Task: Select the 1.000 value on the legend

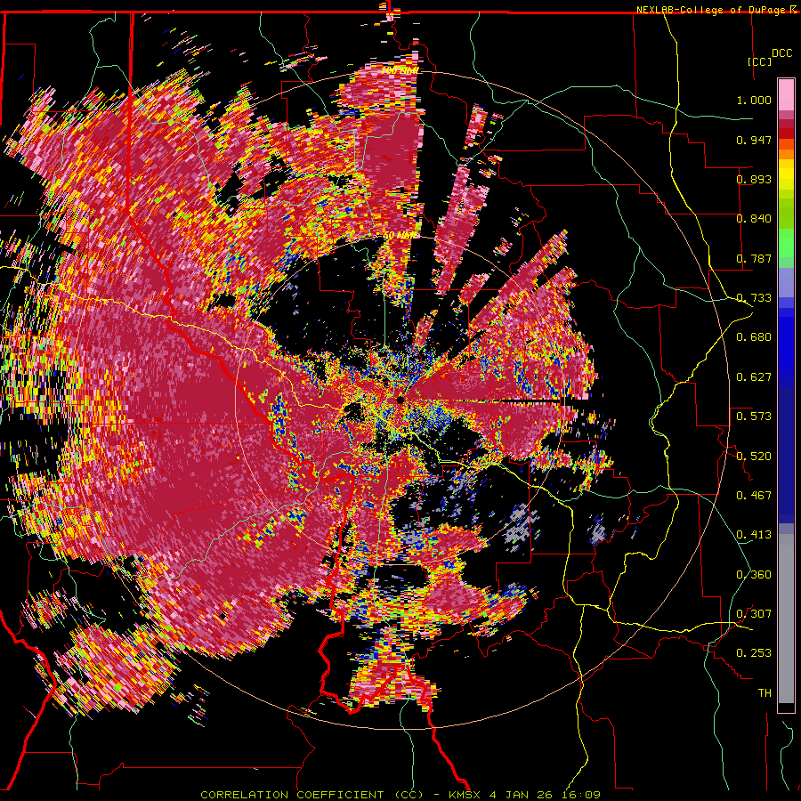Action: [754, 100]
